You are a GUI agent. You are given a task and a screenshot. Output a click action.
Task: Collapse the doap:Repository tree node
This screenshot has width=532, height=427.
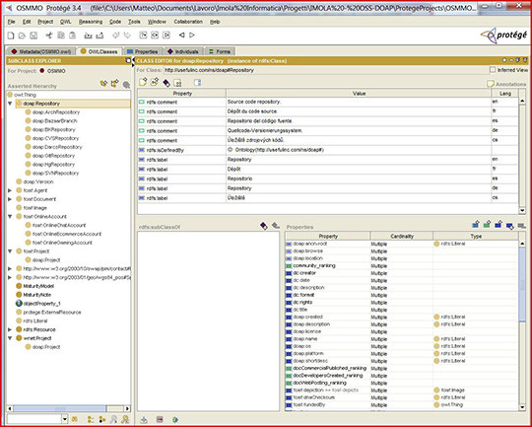(x=10, y=104)
